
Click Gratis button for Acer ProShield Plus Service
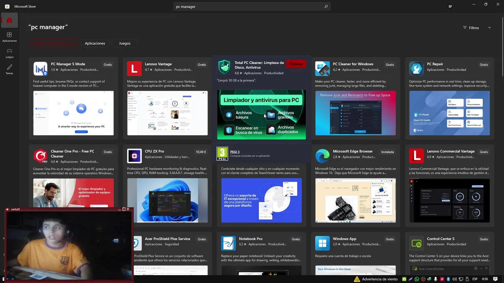coord(202,239)
